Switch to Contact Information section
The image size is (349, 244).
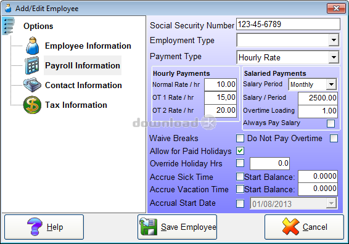[x=83, y=85]
